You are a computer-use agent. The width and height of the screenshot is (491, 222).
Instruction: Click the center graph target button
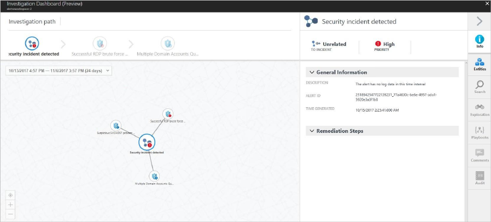[10, 195]
